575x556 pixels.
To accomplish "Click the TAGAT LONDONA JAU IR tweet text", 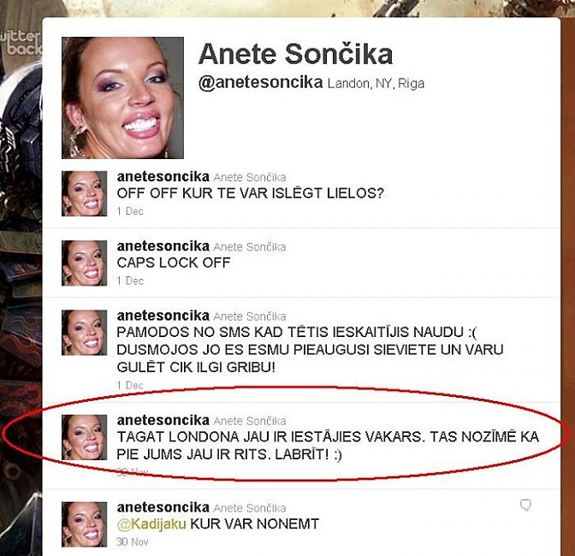I will 328,446.
